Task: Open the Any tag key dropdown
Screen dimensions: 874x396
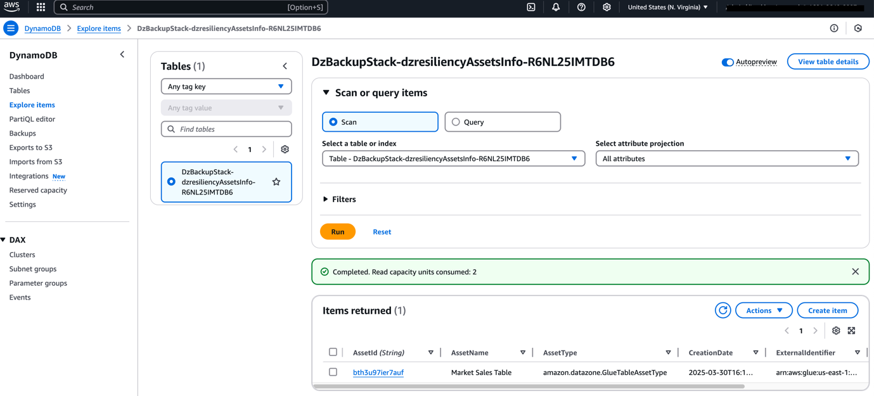Action: [x=226, y=86]
